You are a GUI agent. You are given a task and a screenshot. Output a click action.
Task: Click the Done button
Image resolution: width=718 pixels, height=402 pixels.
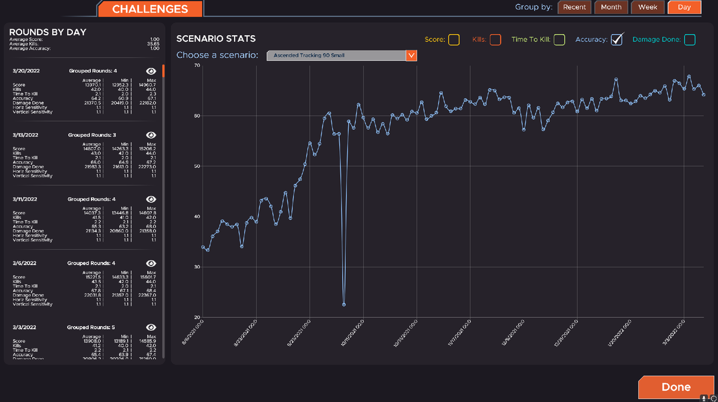[x=676, y=387]
